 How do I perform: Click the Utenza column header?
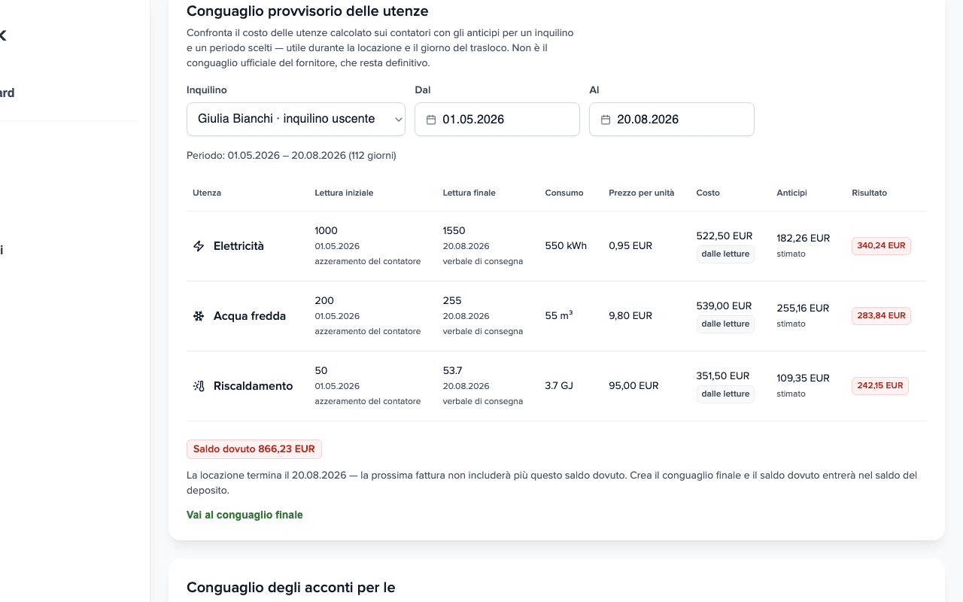[x=207, y=193]
